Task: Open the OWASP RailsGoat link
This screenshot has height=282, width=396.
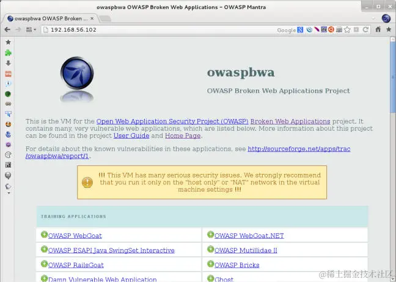Action: pos(76,265)
